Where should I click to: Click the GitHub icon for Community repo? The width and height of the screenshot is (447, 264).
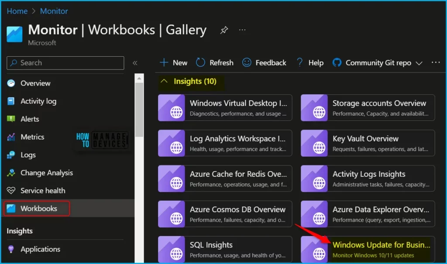click(x=337, y=62)
